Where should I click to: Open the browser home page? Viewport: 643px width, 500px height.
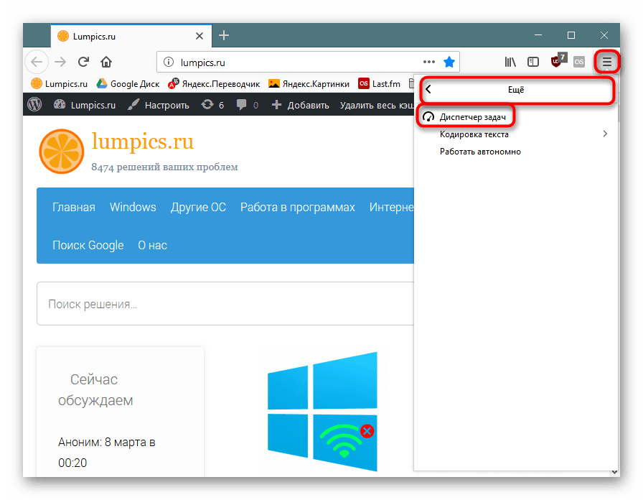[x=106, y=62]
